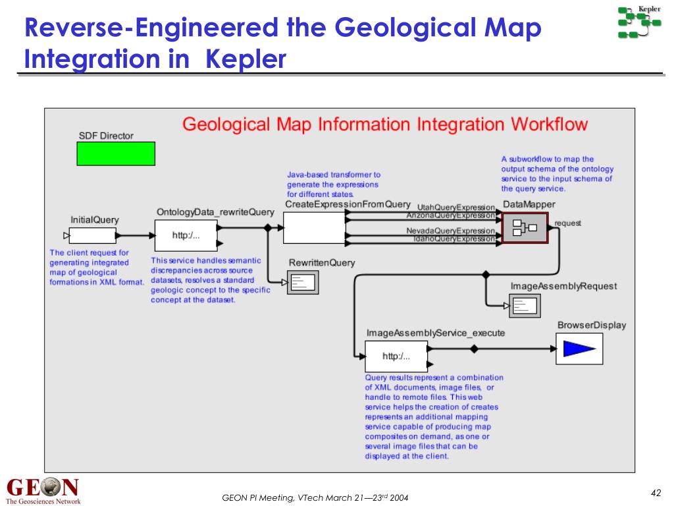Click the 'ImageAssemblyService_execute' name label
674x506 pixels.
pyautogui.click(x=436, y=333)
